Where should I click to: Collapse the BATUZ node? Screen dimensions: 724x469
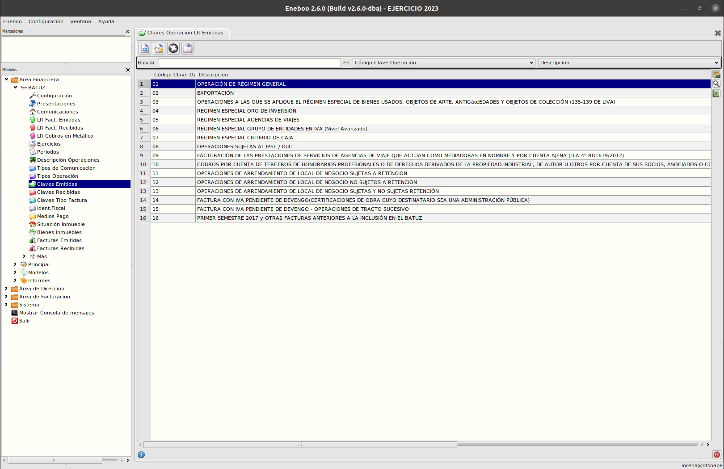tap(15, 88)
